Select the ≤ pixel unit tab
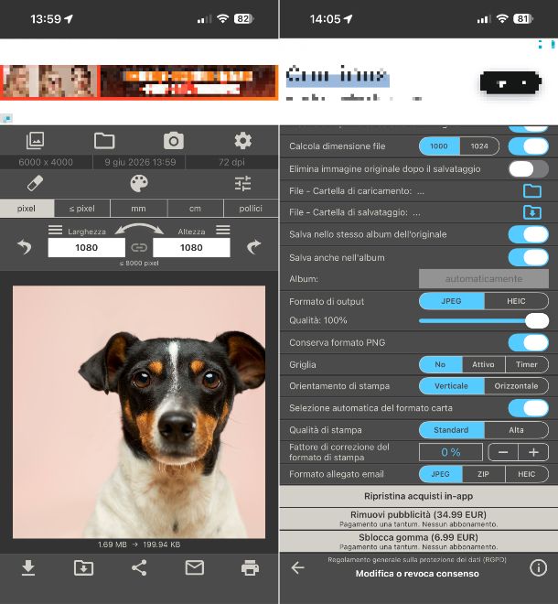Image resolution: width=558 pixels, height=604 pixels. tap(82, 209)
